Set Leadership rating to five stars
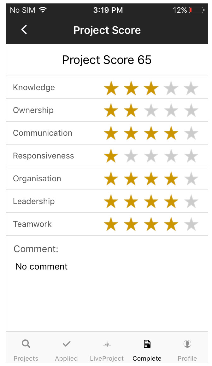The height and width of the screenshot is (366, 212). pos(191,202)
